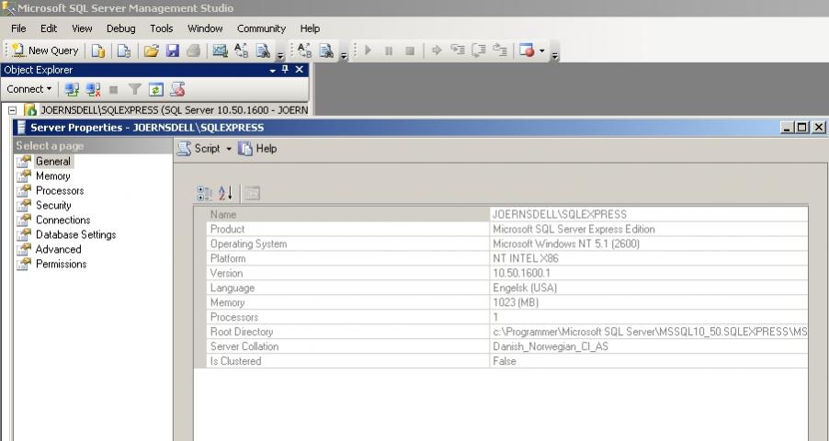Open the Help menu in menu bar
829x441 pixels.
click(x=310, y=28)
